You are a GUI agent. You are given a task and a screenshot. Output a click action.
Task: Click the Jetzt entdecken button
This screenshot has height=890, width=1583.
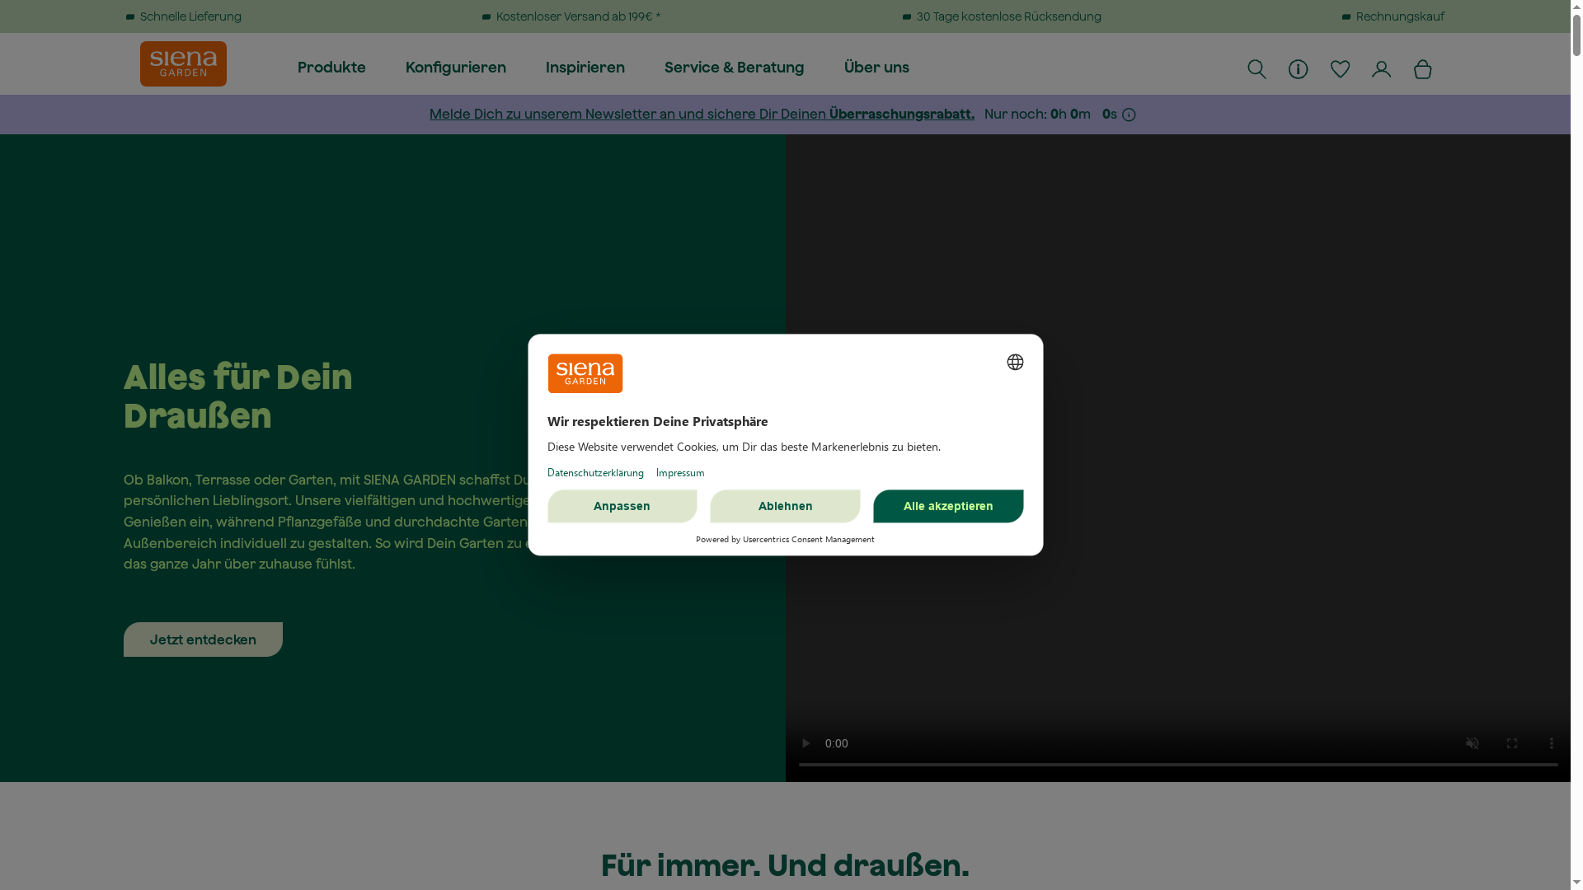(203, 639)
